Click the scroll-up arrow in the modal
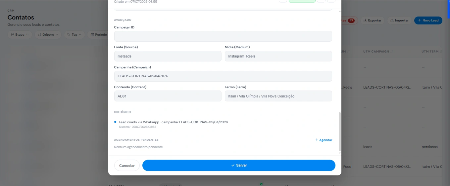Viewport: 450px width, 186px height. point(339,11)
